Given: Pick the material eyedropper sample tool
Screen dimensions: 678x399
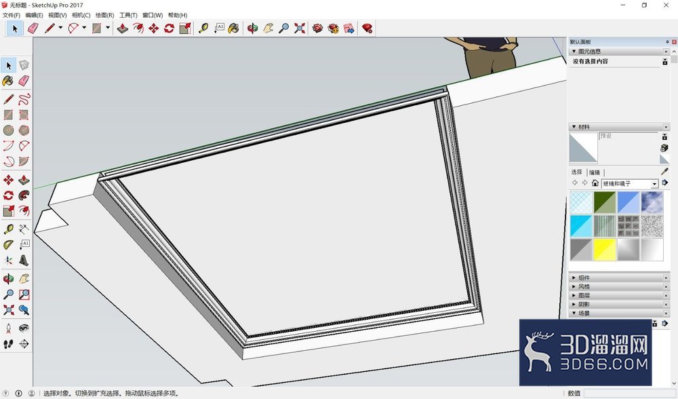Looking at the screenshot, I should click(x=664, y=172).
